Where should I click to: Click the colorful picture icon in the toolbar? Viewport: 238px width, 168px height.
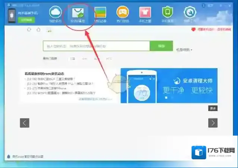[x=100, y=13]
